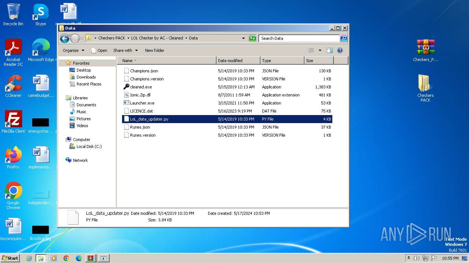The width and height of the screenshot is (469, 263).
Task: Click the Explorer forward arrow button
Action: click(75, 38)
